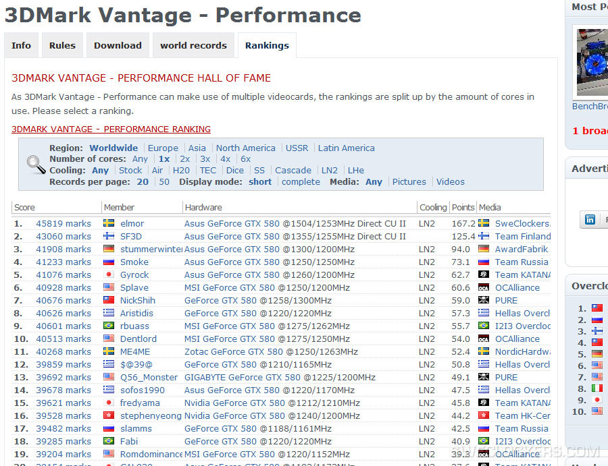608x466 pixels.
Task: Click flag for rank 1 in sidebar list
Action: click(597, 308)
